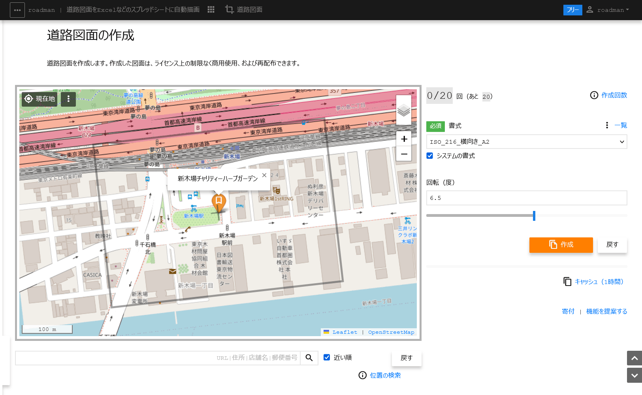Screen dimensions: 642x395
Task: Zoom in on the map
Action: (x=404, y=139)
